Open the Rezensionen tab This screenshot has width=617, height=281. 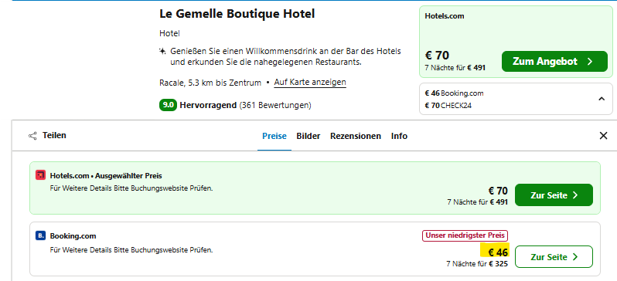click(356, 136)
